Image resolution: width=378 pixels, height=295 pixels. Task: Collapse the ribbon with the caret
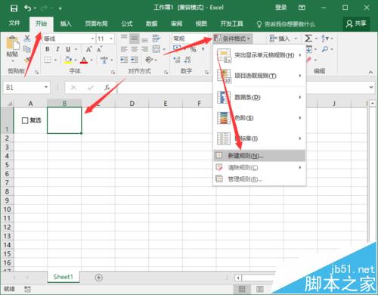[370, 72]
